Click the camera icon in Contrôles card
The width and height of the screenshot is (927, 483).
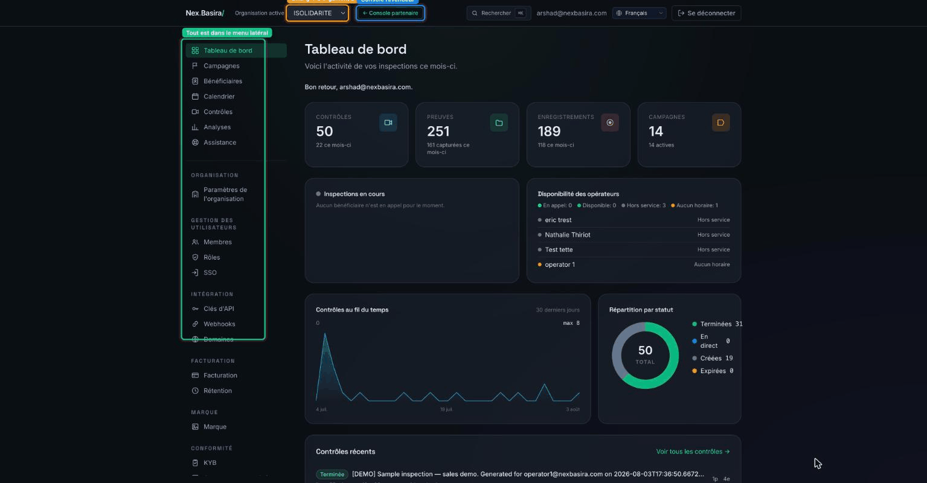tap(388, 123)
